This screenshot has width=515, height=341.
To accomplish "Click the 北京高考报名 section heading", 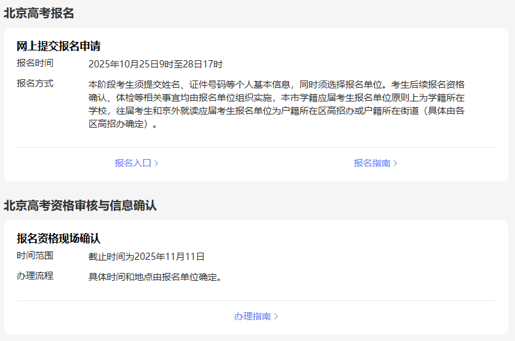I will [x=39, y=13].
